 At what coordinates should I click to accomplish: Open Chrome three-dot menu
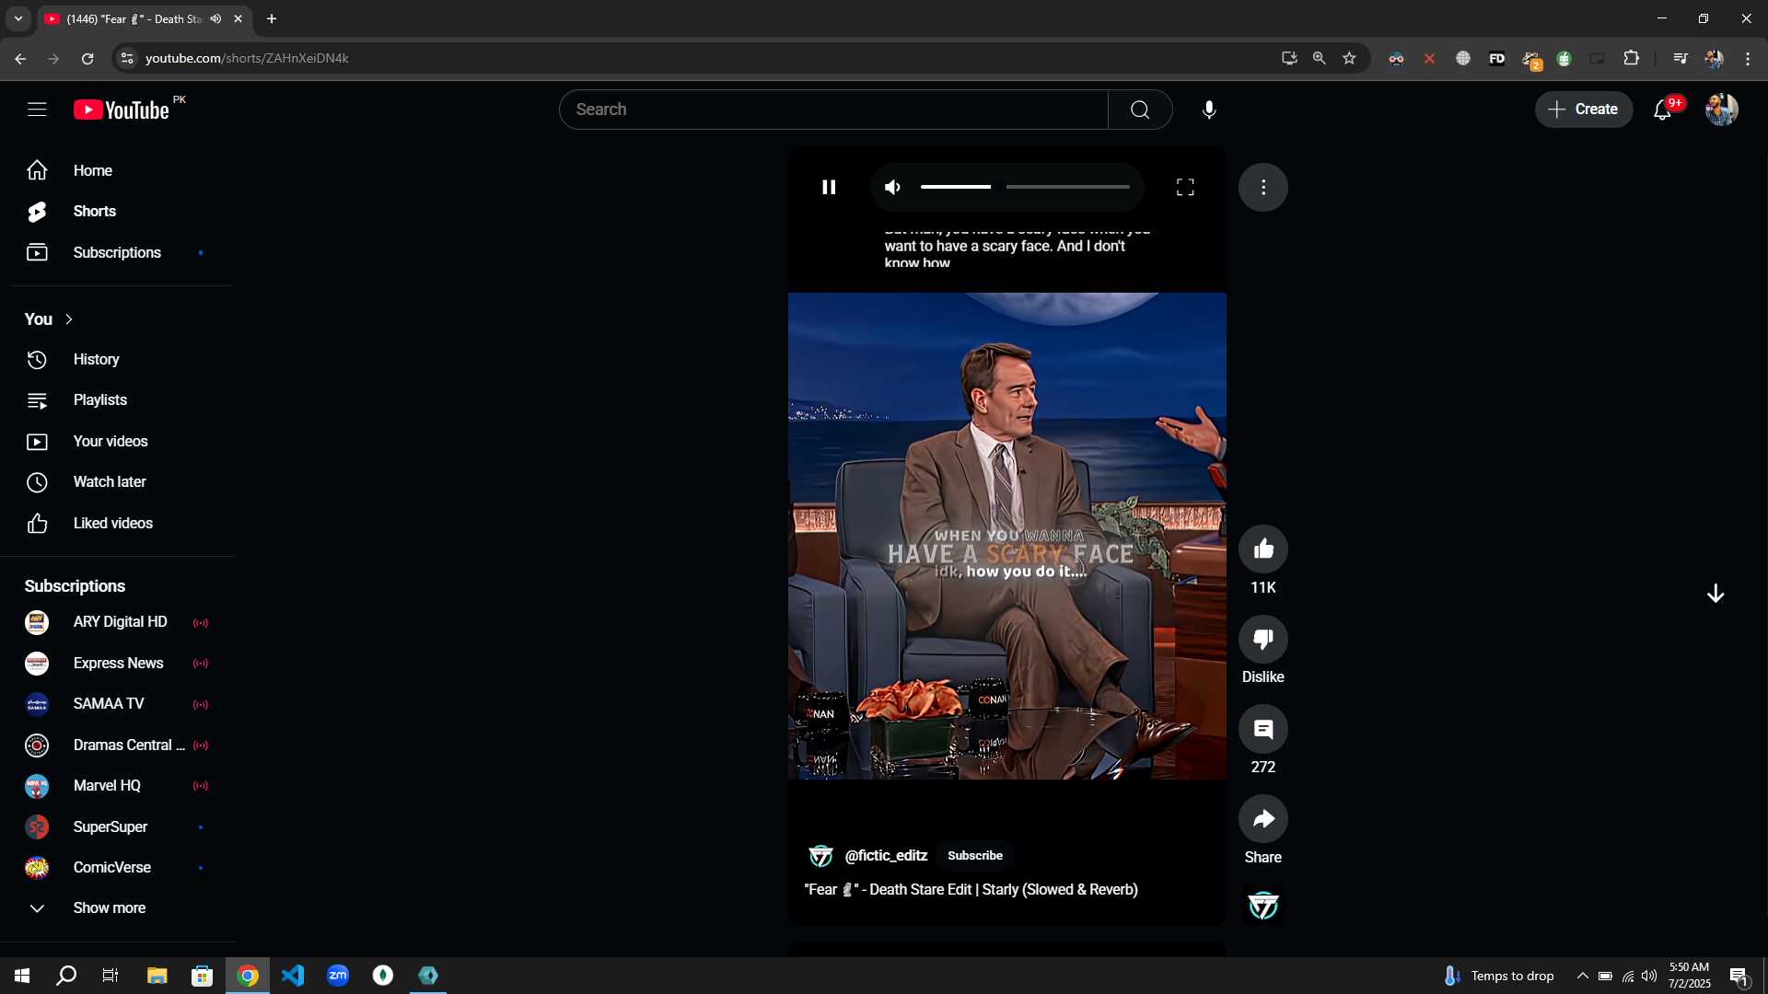coord(1748,58)
